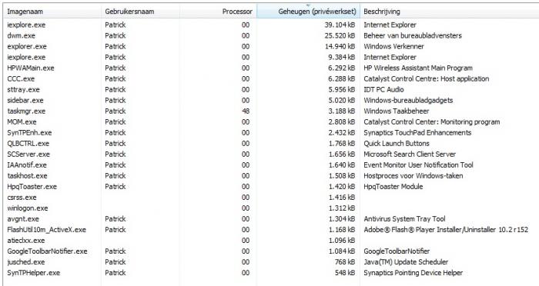Select the dwm.exe process
The height and width of the screenshot is (286, 539).
coord(271,35)
